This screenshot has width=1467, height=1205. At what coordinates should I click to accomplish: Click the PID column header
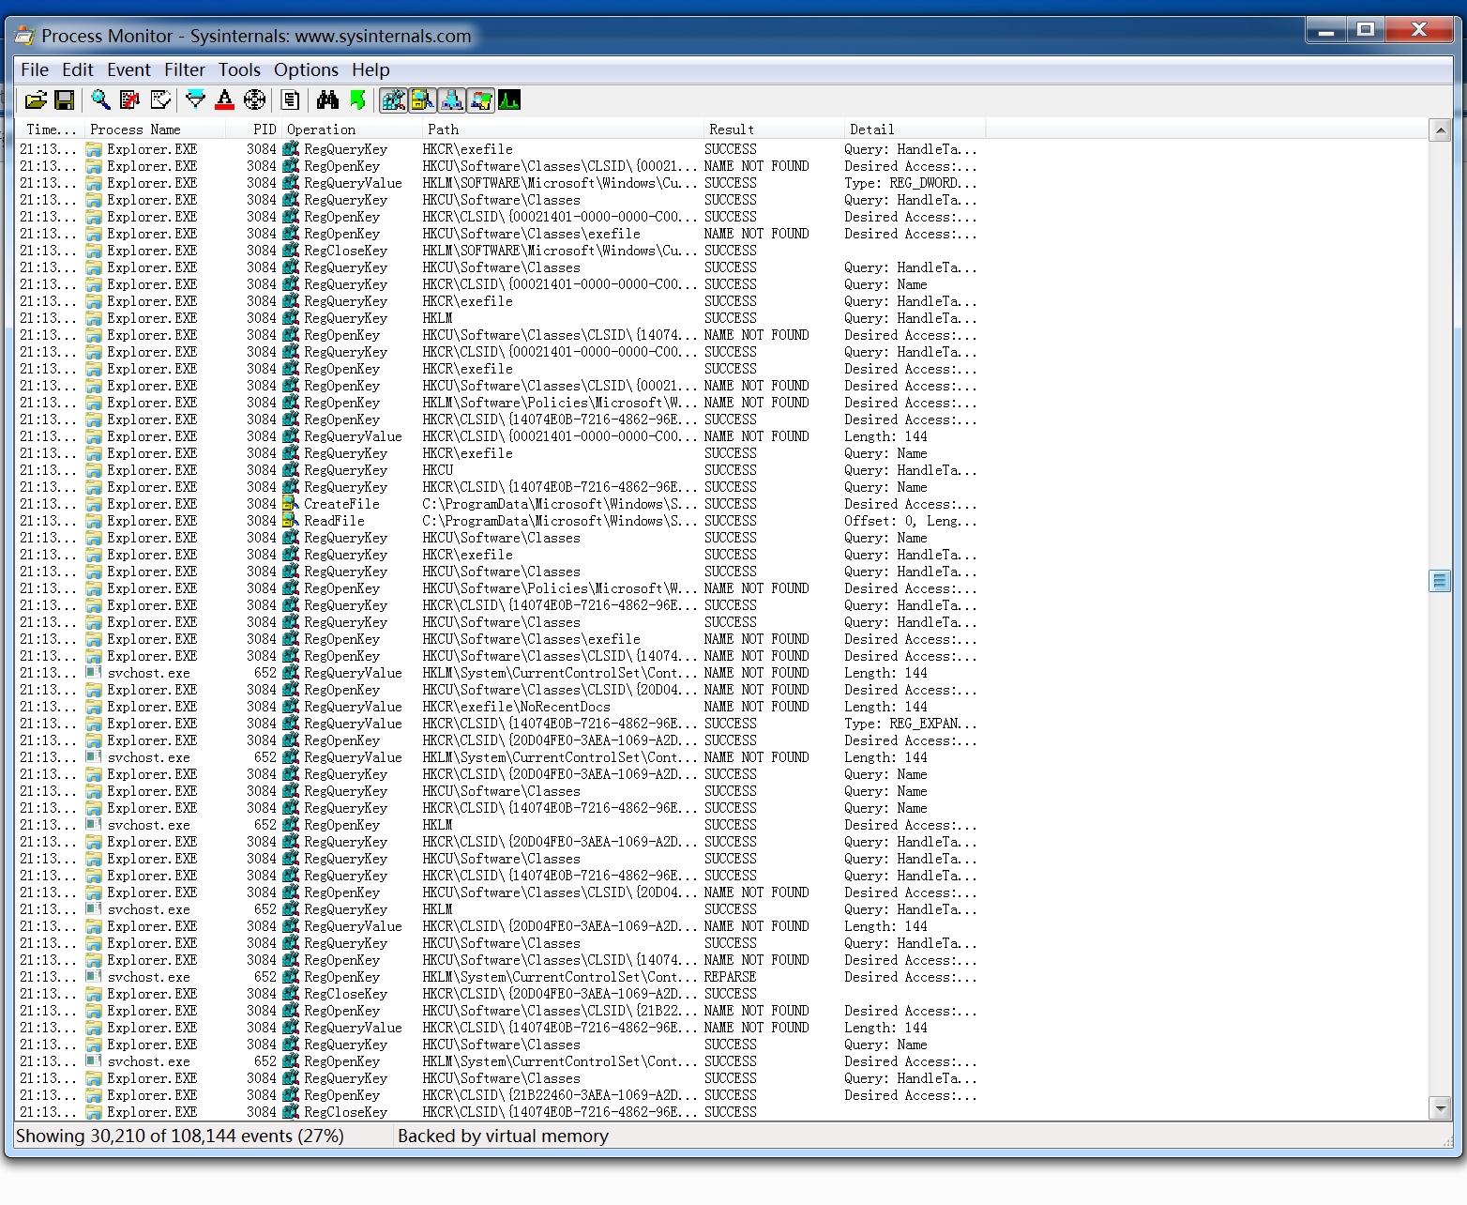coord(254,130)
